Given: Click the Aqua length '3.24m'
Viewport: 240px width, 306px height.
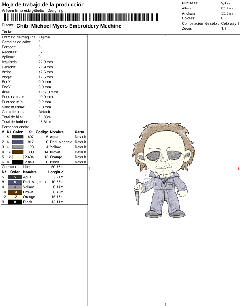Looking at the screenshot, I should (x=58, y=177).
